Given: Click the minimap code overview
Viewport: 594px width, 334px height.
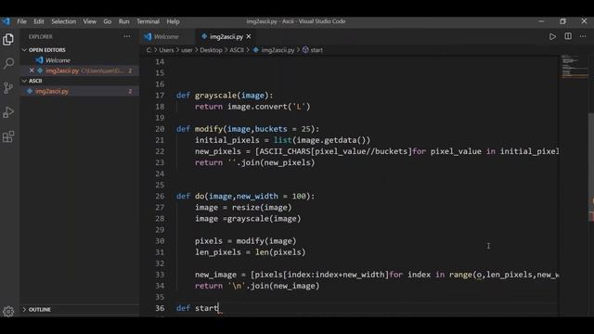Looking at the screenshot, I should pyautogui.click(x=575, y=67).
